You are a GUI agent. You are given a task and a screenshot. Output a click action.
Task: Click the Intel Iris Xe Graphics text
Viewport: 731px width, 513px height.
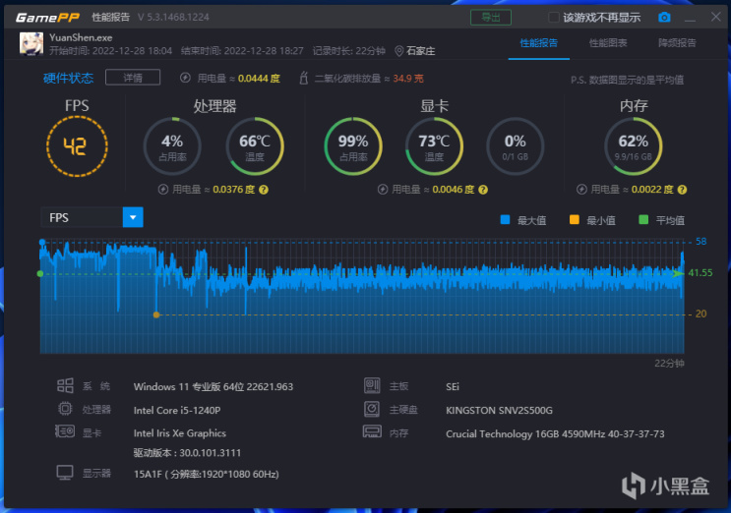point(180,433)
